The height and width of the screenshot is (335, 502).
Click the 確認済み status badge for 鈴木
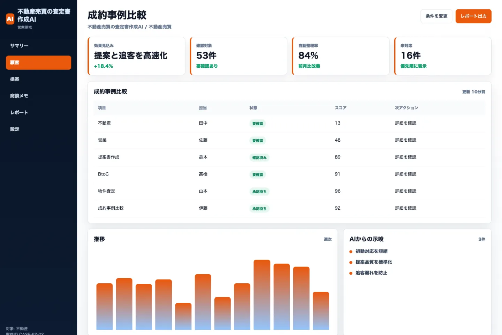259,158
